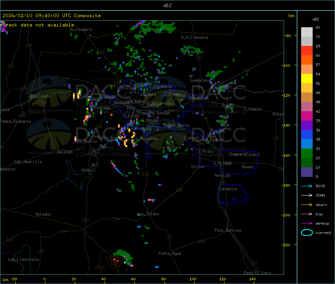Click the J_Prats map label
The height and width of the screenshot is (284, 335).
pyautogui.click(x=206, y=152)
